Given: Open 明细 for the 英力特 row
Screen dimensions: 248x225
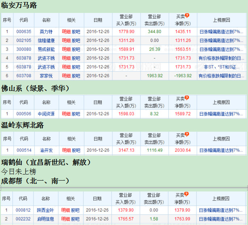Looking at the screenshot, I should coord(66,32).
